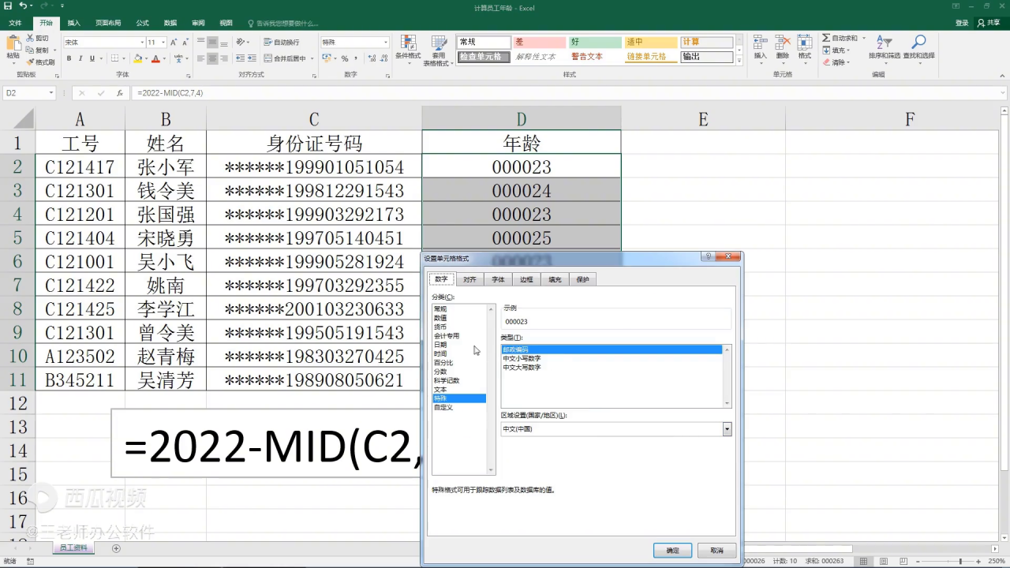Expand the cell styles gallery arrow
The image size is (1010, 568).
[x=739, y=61]
